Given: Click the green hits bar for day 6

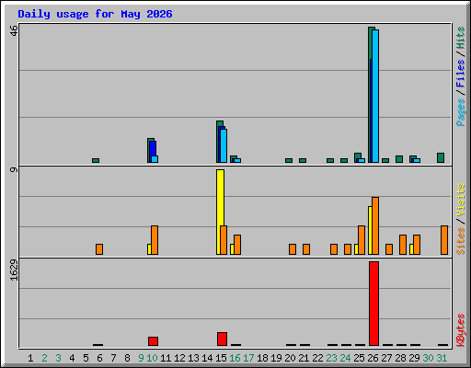Looking at the screenshot, I should (x=96, y=160).
